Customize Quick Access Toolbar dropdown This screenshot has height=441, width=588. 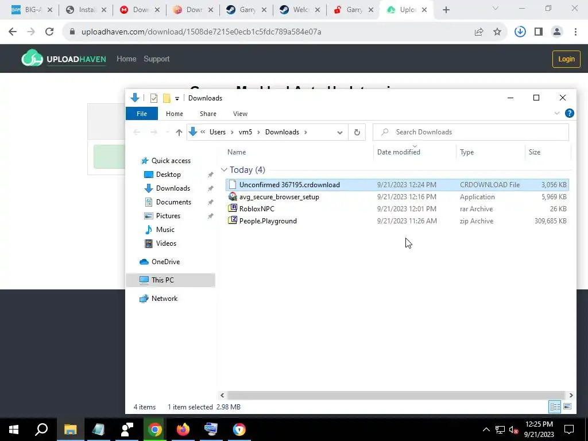click(x=177, y=99)
